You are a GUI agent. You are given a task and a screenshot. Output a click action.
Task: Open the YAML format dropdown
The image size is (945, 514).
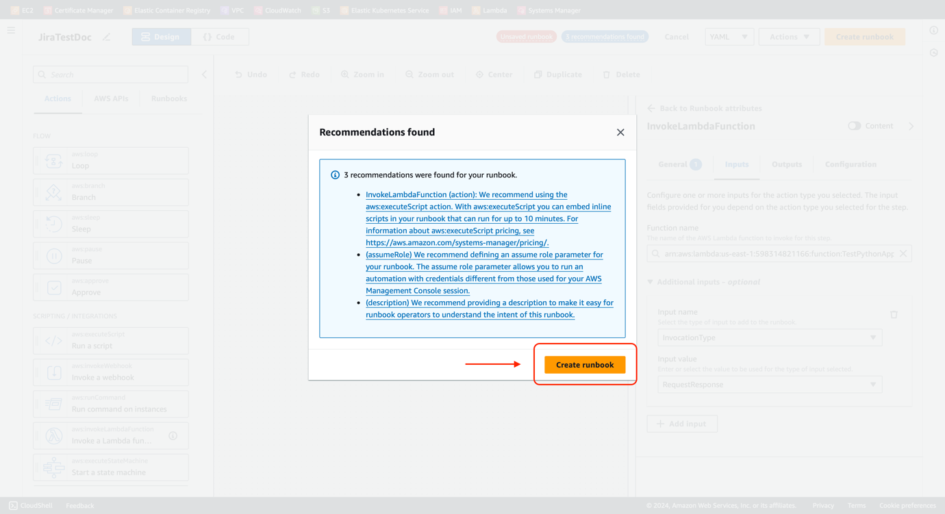tap(729, 37)
